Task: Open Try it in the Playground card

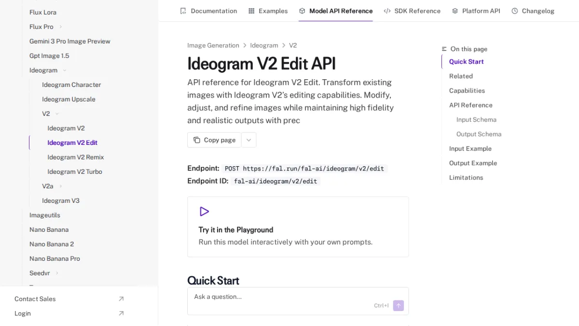Action: click(x=298, y=227)
